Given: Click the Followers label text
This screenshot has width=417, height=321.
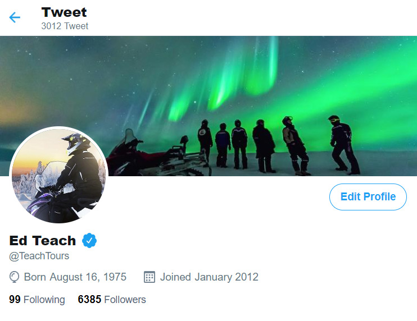Looking at the screenshot, I should [x=125, y=300].
